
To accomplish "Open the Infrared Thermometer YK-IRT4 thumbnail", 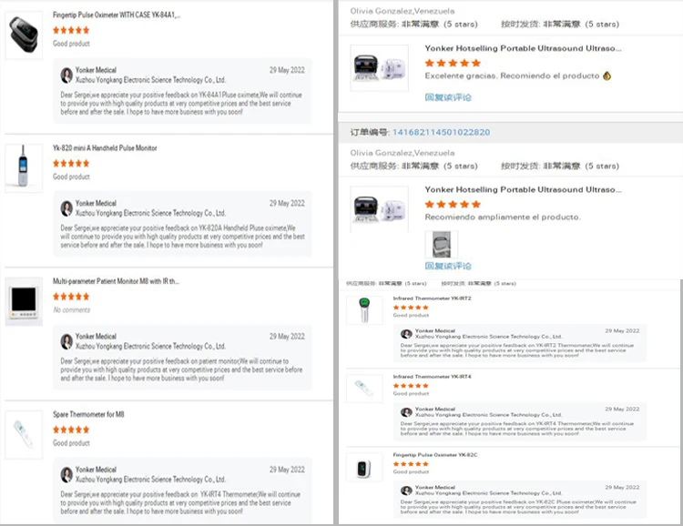I will pyautogui.click(x=364, y=388).
